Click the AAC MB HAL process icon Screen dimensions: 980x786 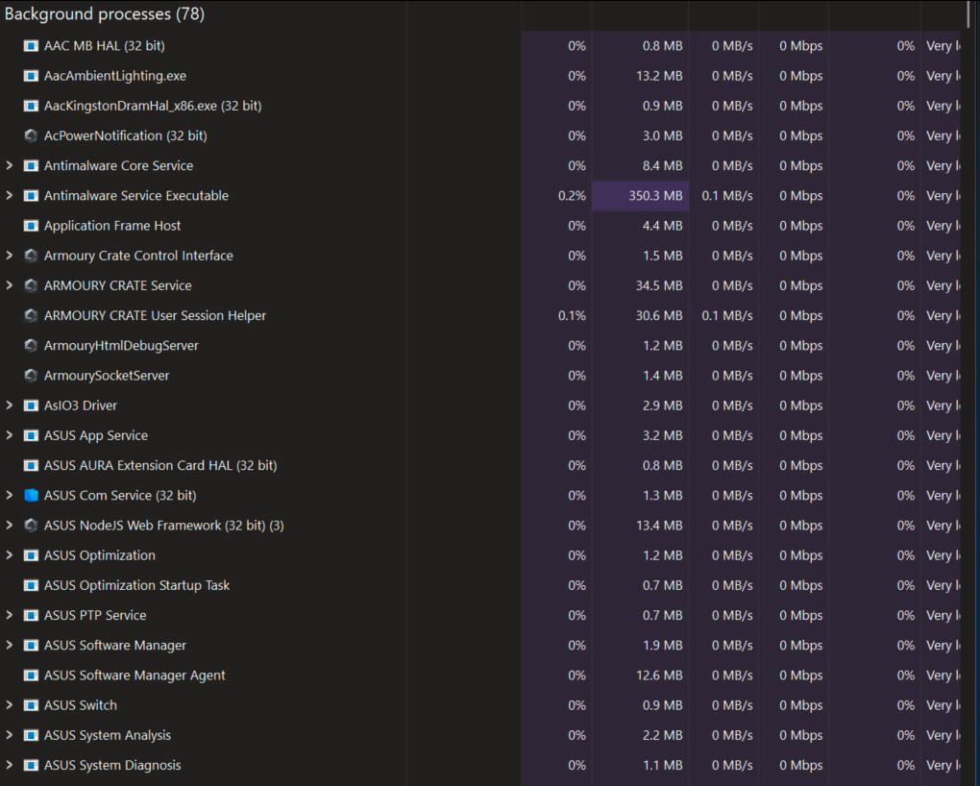point(31,46)
